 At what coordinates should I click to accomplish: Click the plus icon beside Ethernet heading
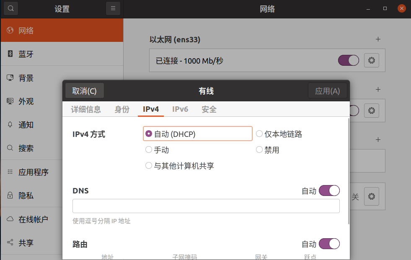click(x=378, y=39)
